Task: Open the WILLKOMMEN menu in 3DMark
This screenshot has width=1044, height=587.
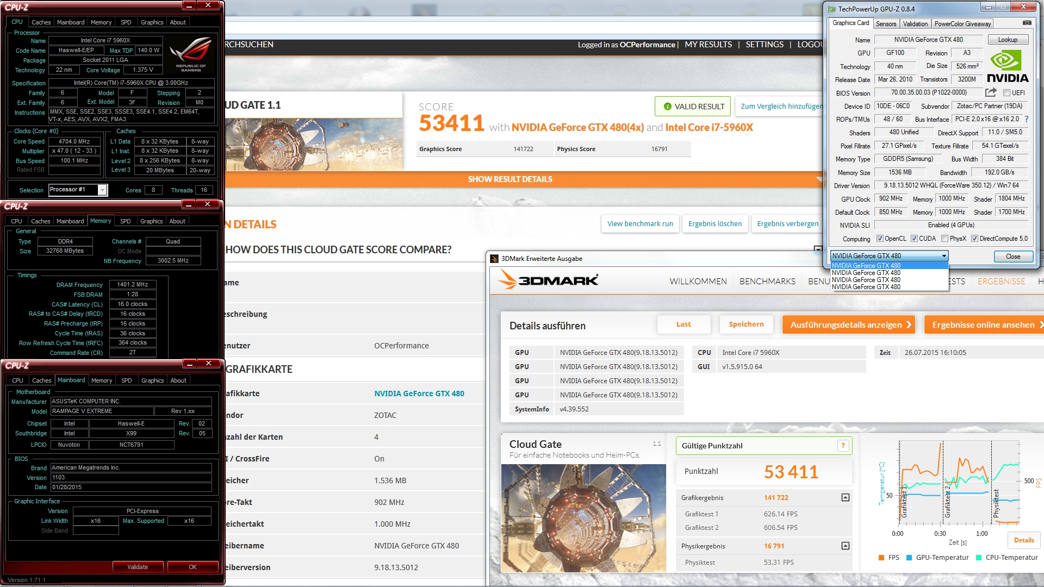Action: click(698, 282)
